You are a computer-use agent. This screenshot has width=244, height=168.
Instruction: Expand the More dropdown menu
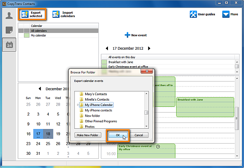[x=230, y=14]
